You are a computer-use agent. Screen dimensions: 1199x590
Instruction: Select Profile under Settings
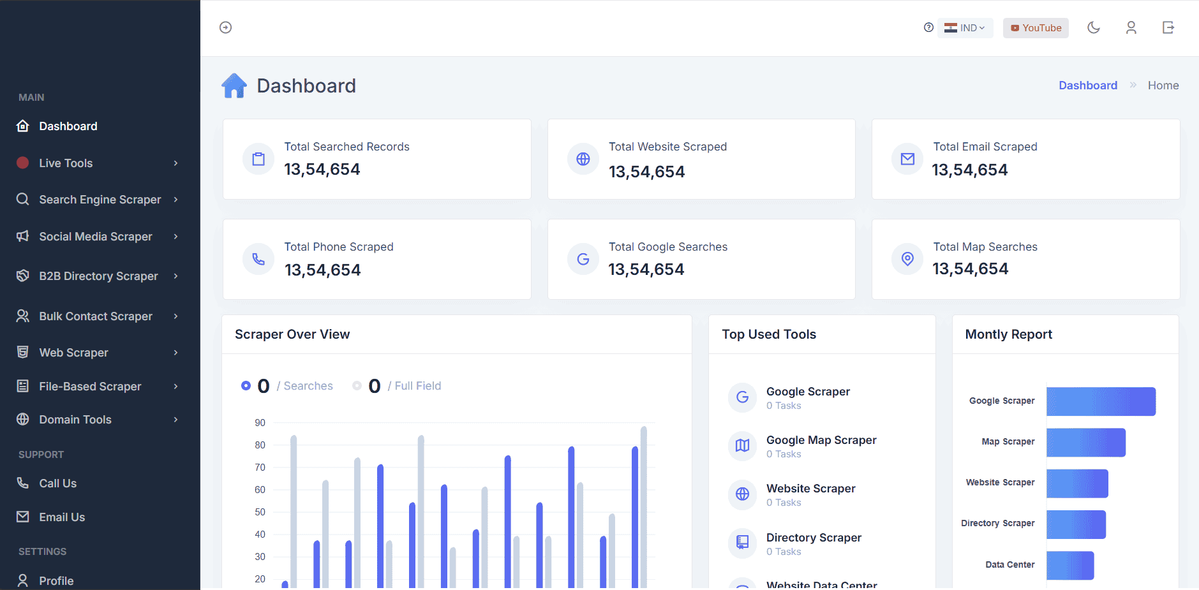[x=56, y=580]
